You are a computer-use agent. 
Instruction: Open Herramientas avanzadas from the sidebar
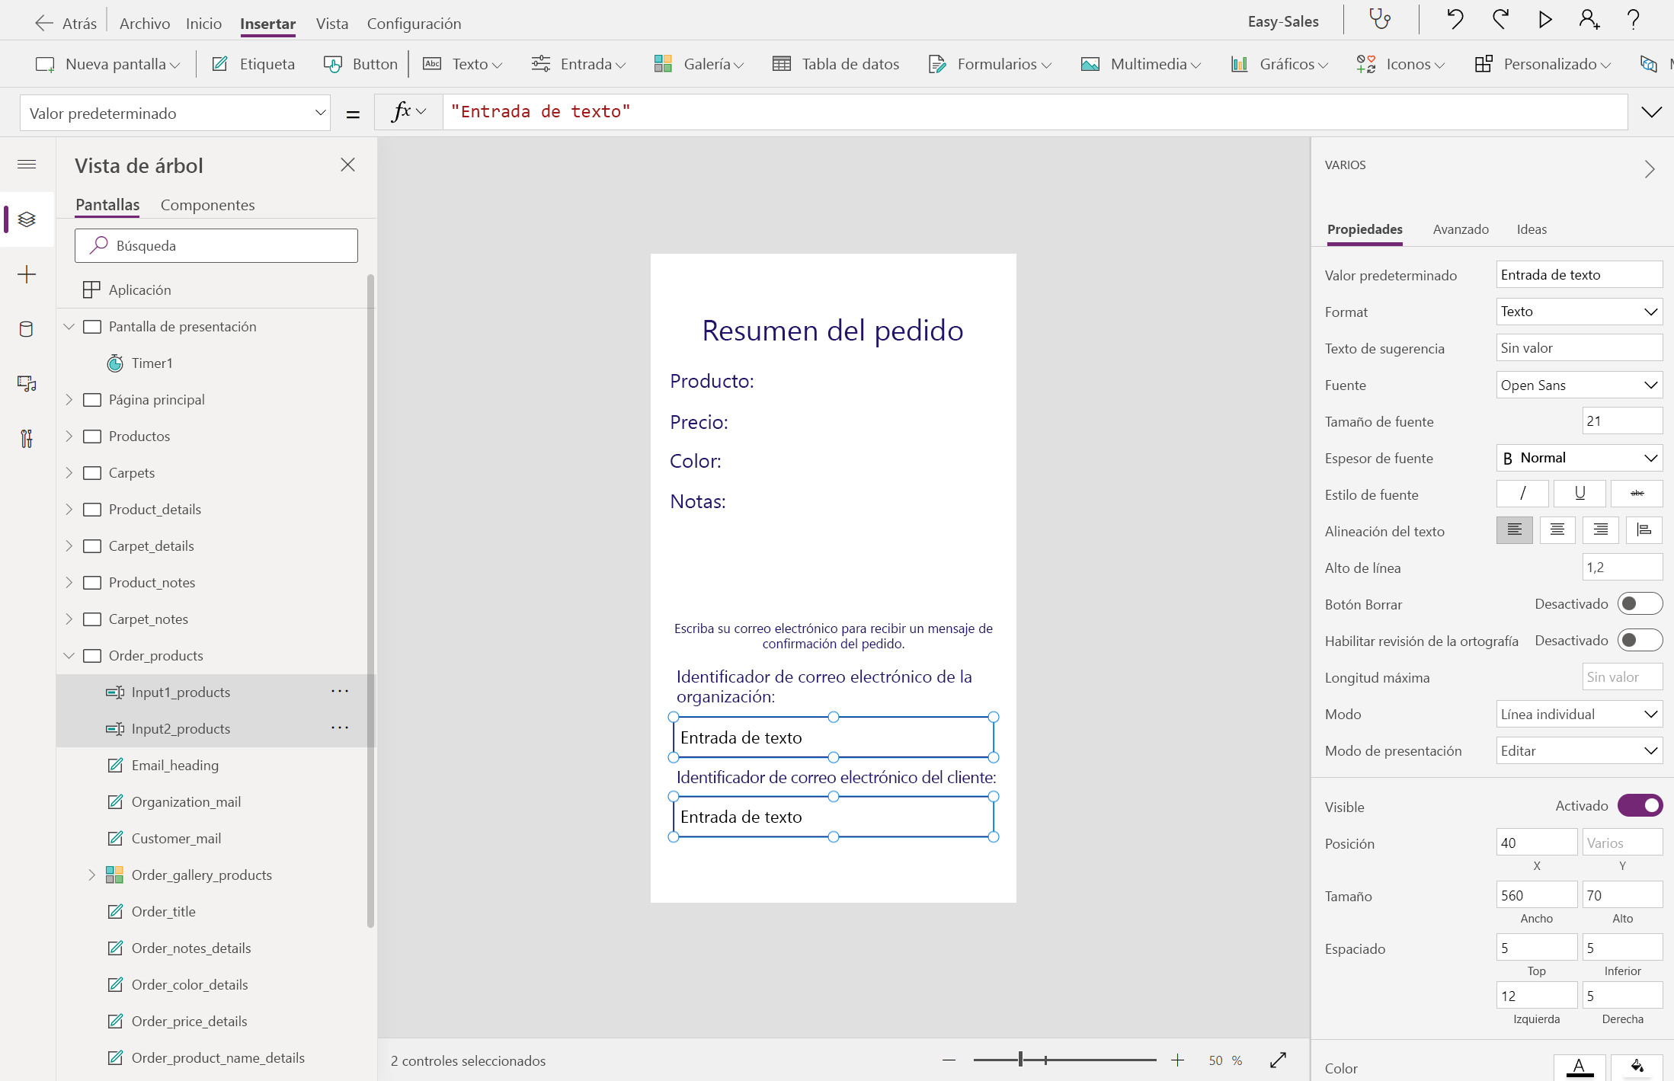pyautogui.click(x=27, y=439)
